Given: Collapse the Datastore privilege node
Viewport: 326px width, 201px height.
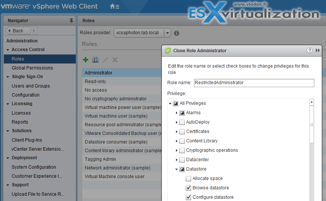Looking at the screenshot, I should coord(176,169).
